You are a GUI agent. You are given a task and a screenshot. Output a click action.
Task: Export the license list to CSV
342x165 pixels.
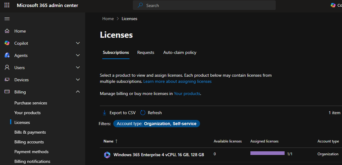[119, 113]
